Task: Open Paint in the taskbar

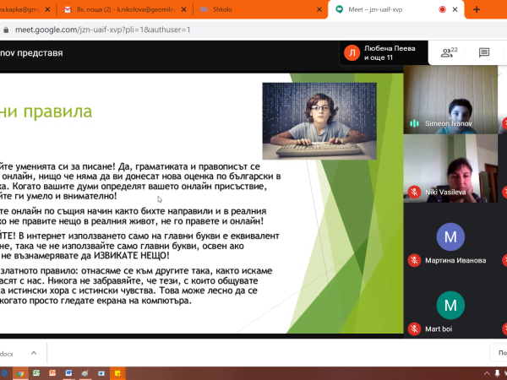Action: 84,373
